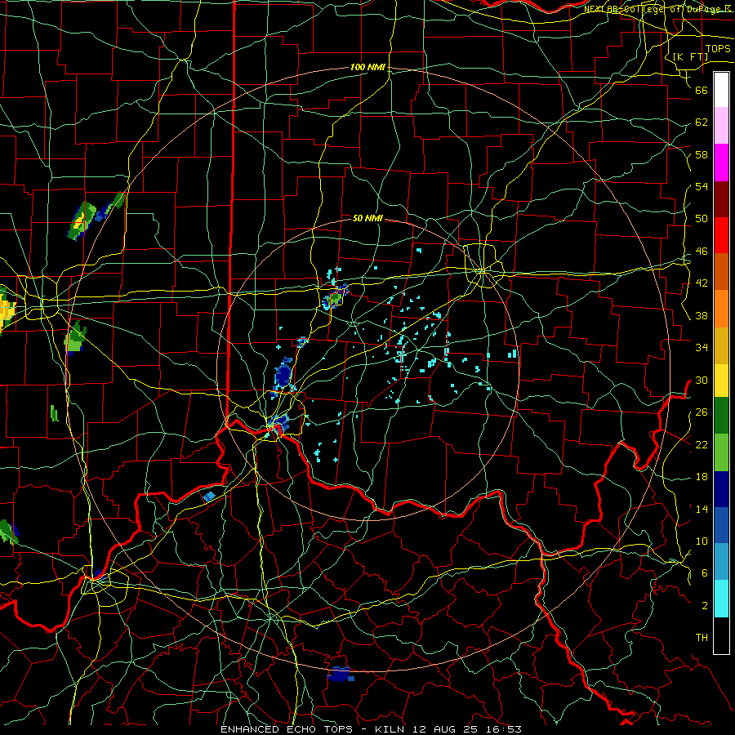The image size is (735, 735).
Task: Click the small light blue echo southwest of the 50 NMI ring
Action: 209,497
